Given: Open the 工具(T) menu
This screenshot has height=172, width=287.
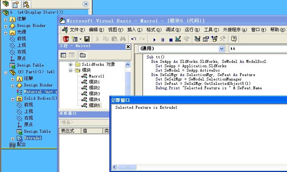Looking at the screenshot, I should click(x=211, y=29).
